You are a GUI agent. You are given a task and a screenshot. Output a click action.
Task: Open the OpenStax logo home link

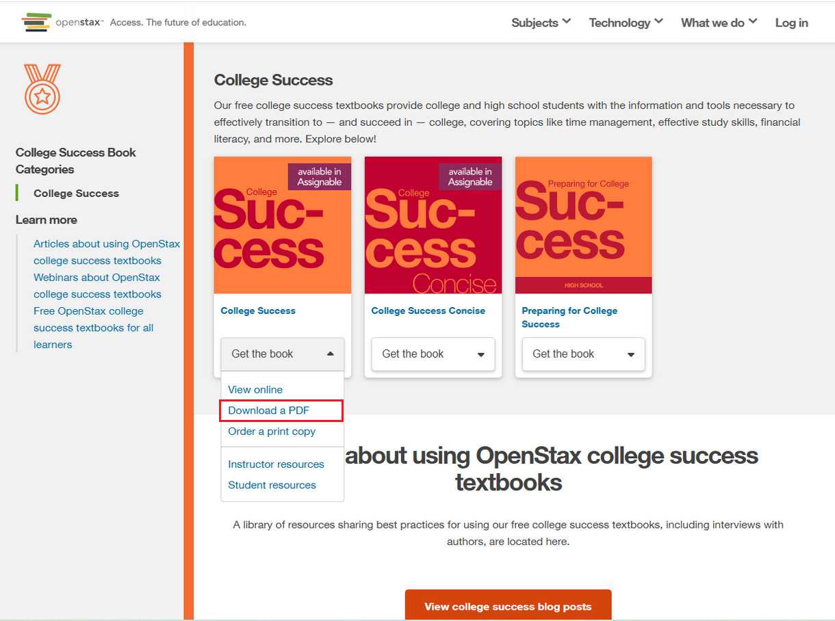click(62, 22)
